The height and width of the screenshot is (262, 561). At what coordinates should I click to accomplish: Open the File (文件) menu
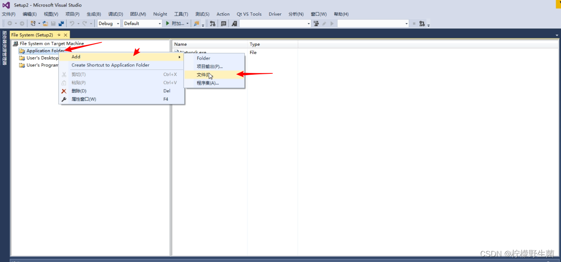(x=9, y=14)
